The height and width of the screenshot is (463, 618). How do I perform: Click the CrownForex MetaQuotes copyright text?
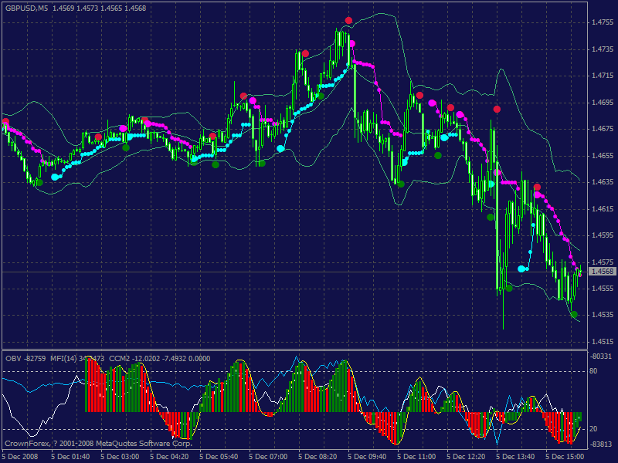click(x=98, y=444)
